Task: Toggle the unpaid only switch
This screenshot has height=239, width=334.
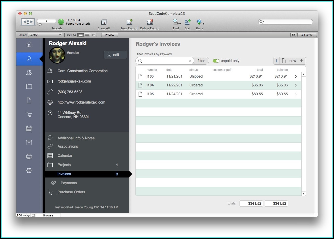Action: tap(216, 61)
